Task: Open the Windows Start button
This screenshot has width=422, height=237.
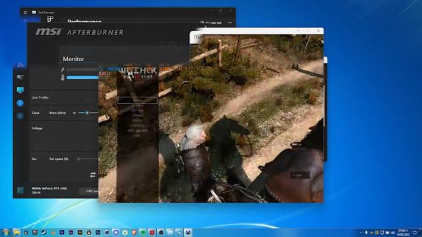Action: pyautogui.click(x=6, y=232)
